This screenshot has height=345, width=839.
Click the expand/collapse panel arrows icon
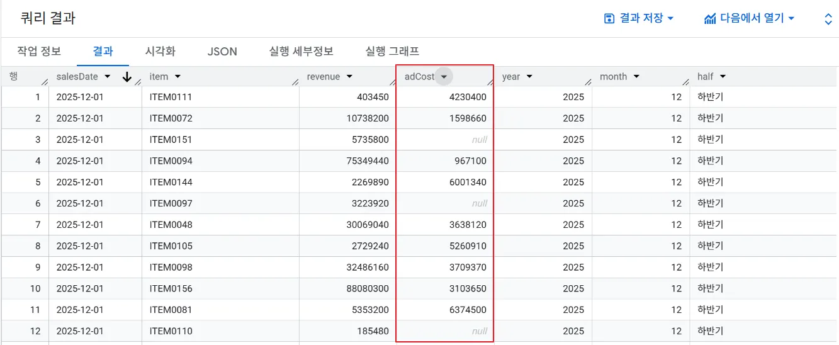point(828,19)
